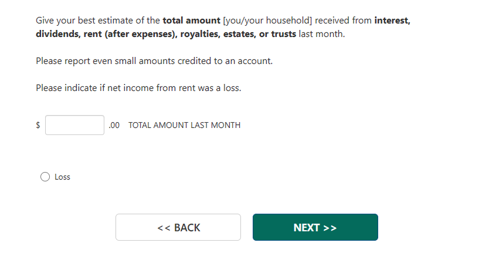Click the total amount dollar input field
Image resolution: width=489 pixels, height=263 pixels.
coord(74,125)
